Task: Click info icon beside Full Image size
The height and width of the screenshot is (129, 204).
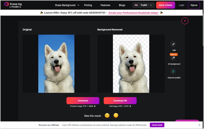Action: 131,106
